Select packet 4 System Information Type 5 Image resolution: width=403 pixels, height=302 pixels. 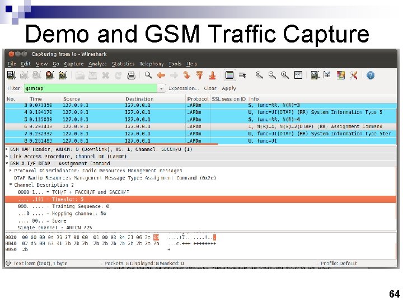(200, 112)
